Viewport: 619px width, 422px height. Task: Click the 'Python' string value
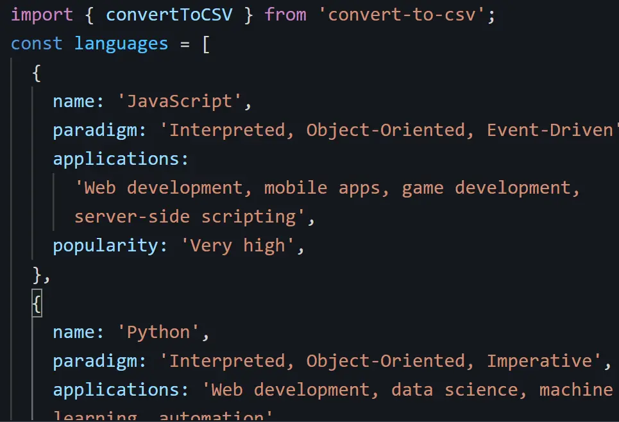pos(159,332)
